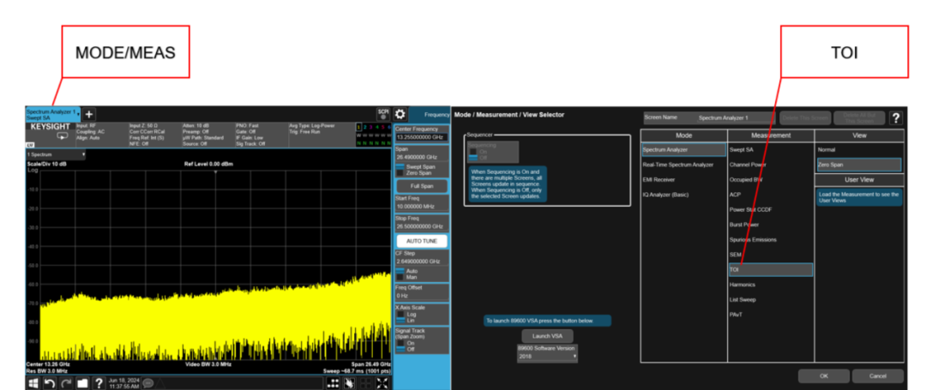
Task: Click the speech bubble message icon
Action: pyautogui.click(x=147, y=383)
